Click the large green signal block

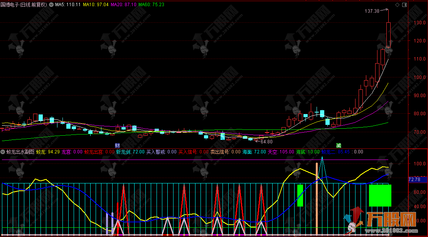pos(380,195)
